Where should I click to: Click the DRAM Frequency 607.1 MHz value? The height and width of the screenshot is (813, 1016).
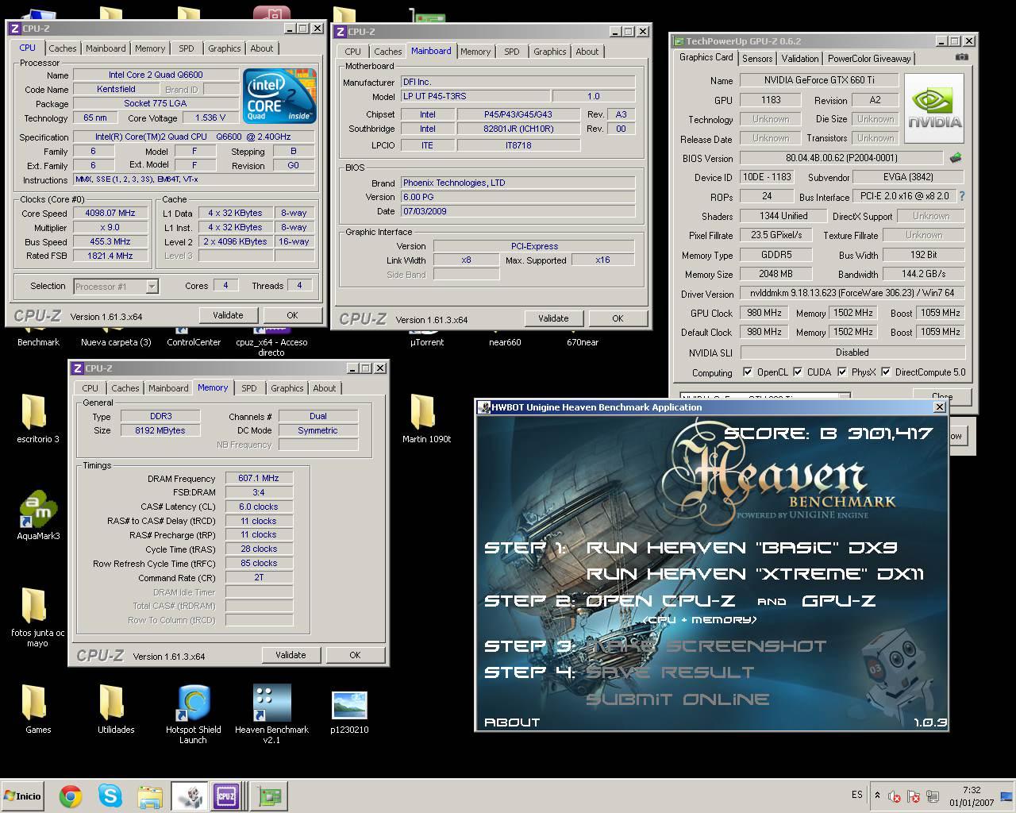(259, 478)
